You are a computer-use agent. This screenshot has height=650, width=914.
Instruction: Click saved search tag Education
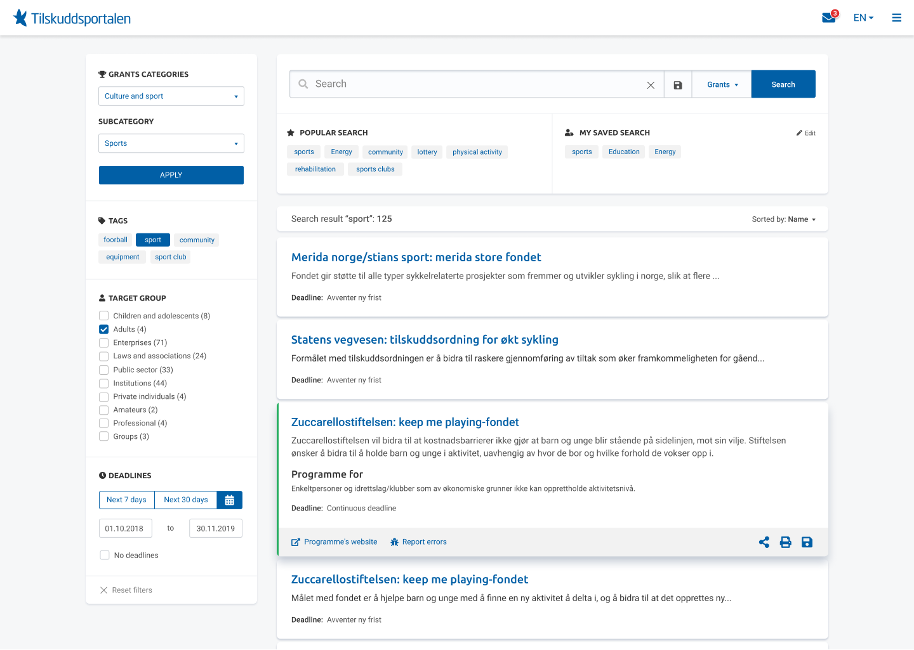click(624, 152)
